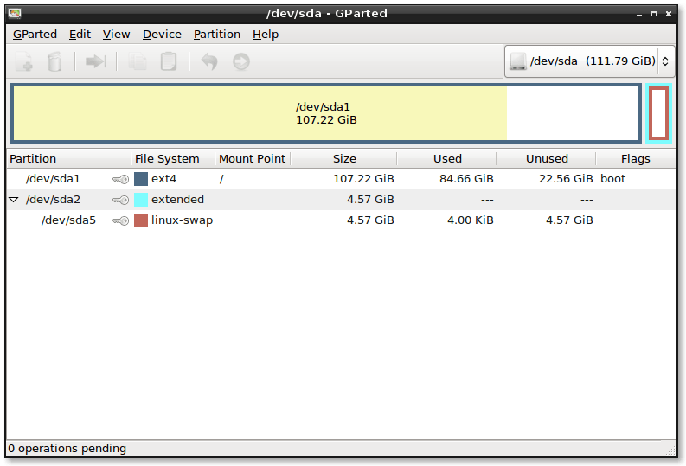Click the key lock icon for /dev/sda5
This screenshot has width=686, height=466.
pyautogui.click(x=120, y=220)
